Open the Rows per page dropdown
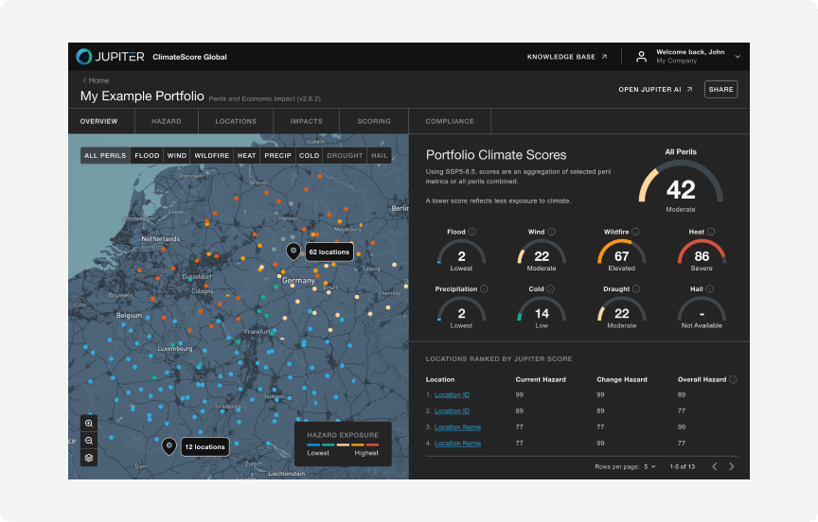The image size is (818, 522). 649,467
